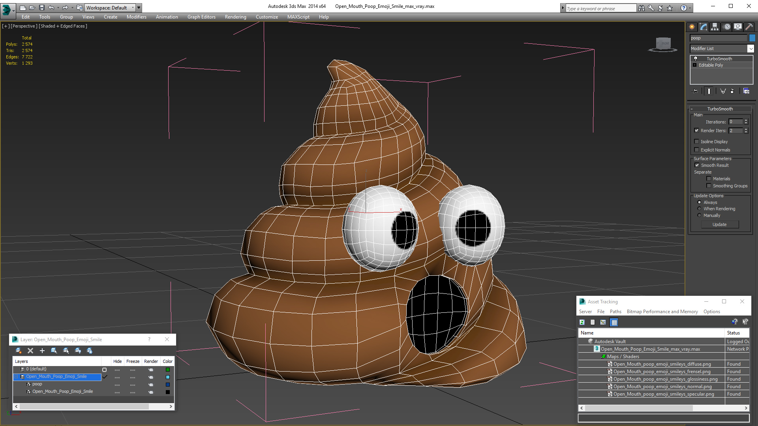This screenshot has height=426, width=758.
Task: Select Always update option
Action: [699, 202]
